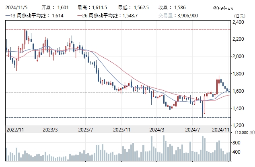This screenshot has height=167, width=255.
Task: Click the 2,400 price axis label
Action: point(239,22)
